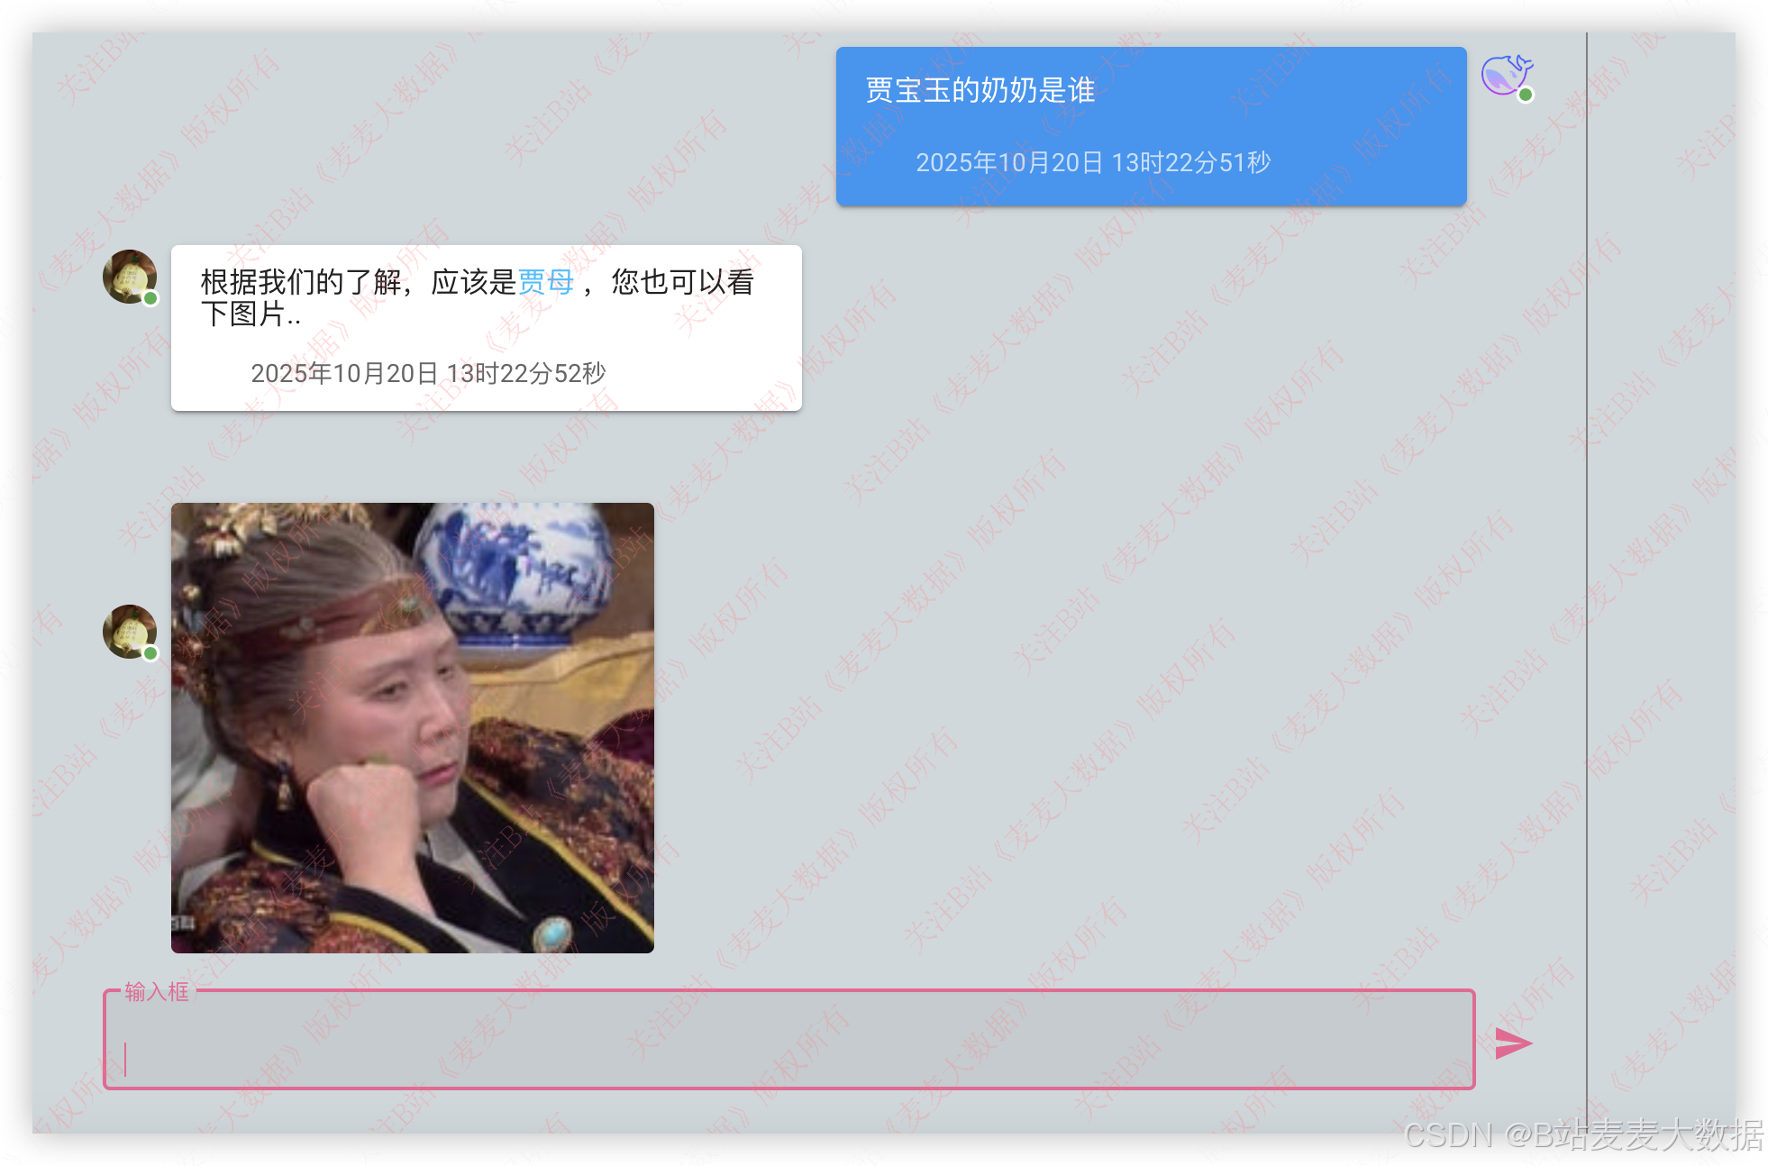1768x1166 pixels.
Task: Click green status dot on first bot avatar
Action: pos(150,298)
